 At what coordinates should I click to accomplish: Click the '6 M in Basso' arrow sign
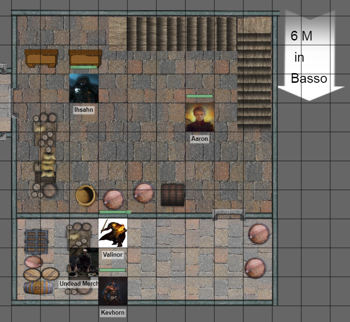(310, 55)
